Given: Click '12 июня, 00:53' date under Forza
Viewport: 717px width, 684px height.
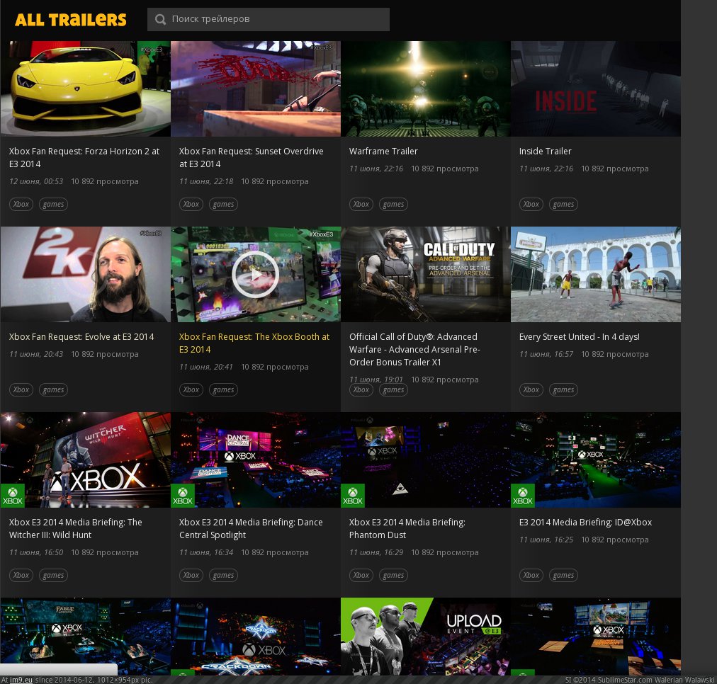Looking at the screenshot, I should [36, 181].
